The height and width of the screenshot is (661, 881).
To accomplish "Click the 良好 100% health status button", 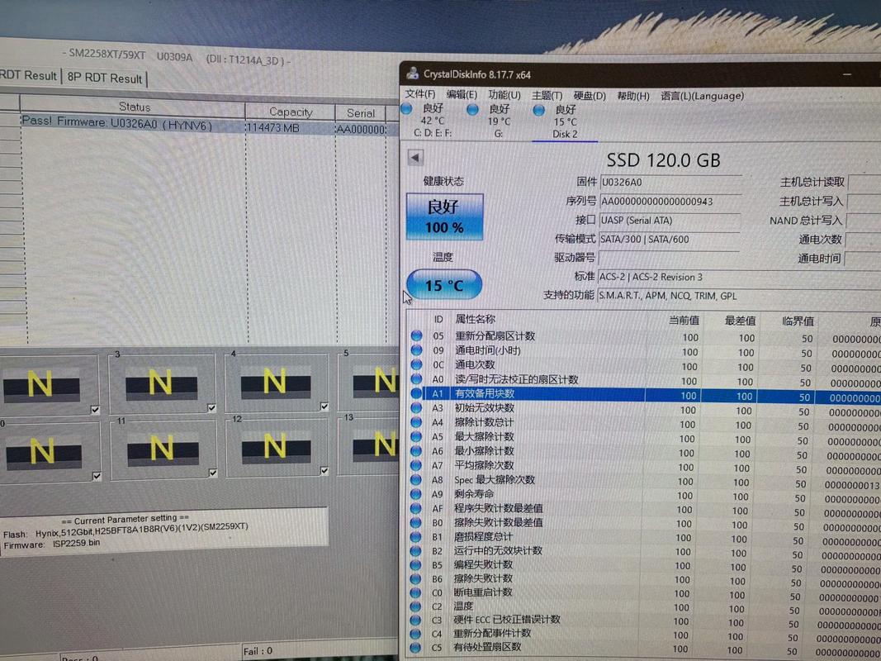I will [444, 216].
